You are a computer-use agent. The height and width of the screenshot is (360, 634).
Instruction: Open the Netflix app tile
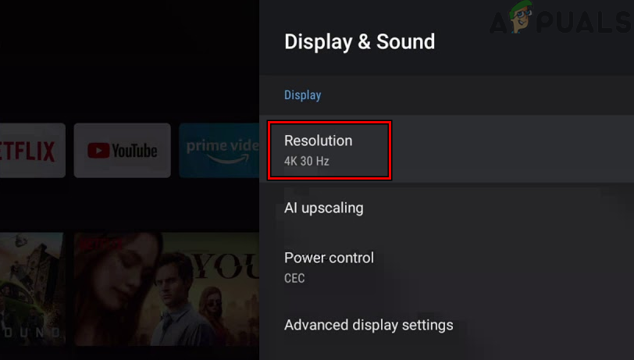pos(30,150)
